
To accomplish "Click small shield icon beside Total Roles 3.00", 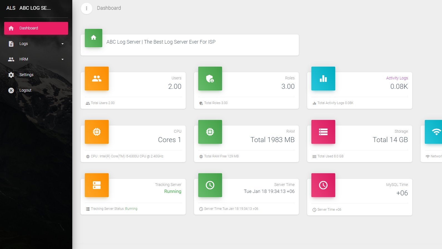I will click(x=201, y=103).
